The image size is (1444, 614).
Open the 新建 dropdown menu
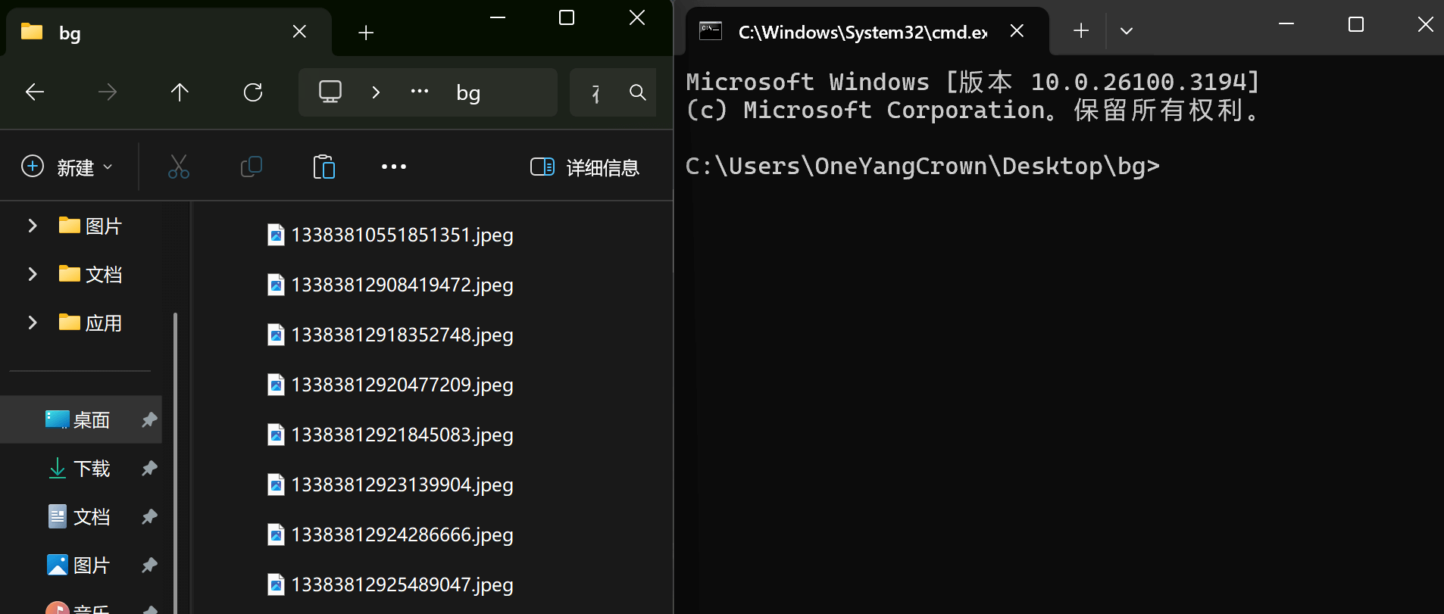[x=67, y=167]
